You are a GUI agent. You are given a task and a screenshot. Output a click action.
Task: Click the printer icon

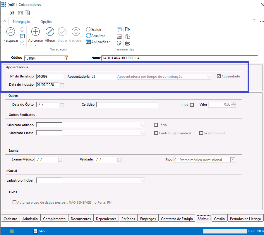[128, 43]
